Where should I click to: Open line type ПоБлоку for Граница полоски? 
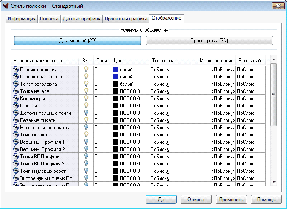[160, 69]
